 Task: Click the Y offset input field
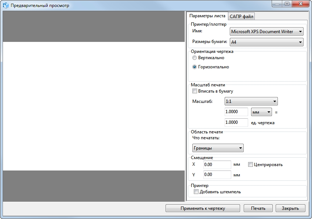tap(217, 175)
